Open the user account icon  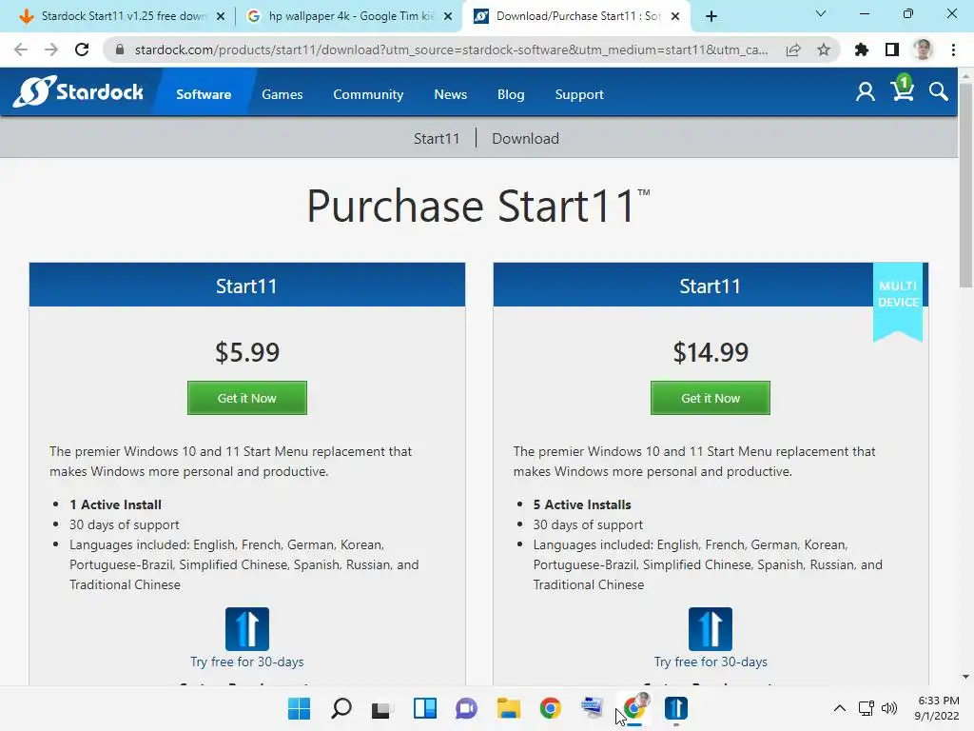click(x=866, y=92)
